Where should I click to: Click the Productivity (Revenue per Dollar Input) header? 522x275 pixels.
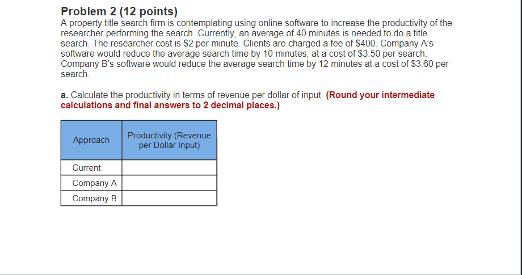(x=170, y=140)
